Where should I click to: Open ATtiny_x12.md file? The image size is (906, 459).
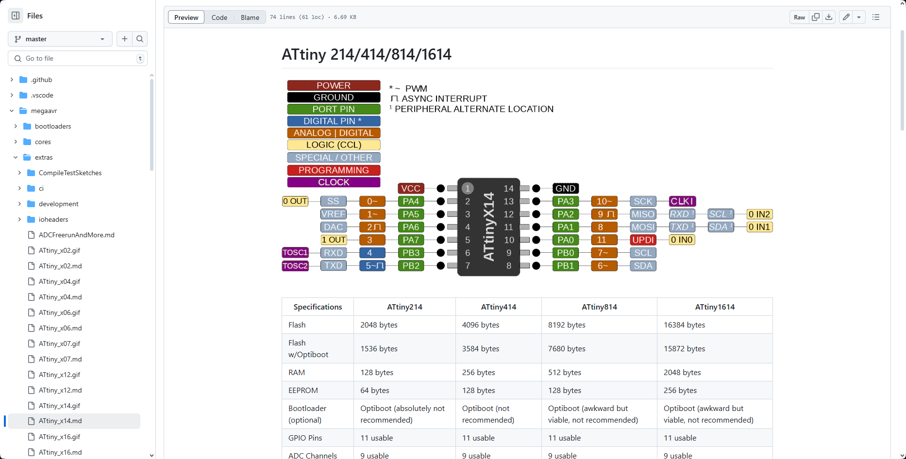tap(60, 390)
